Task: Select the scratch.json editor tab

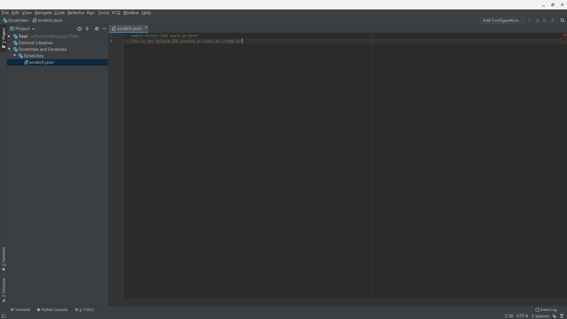Action: (129, 29)
